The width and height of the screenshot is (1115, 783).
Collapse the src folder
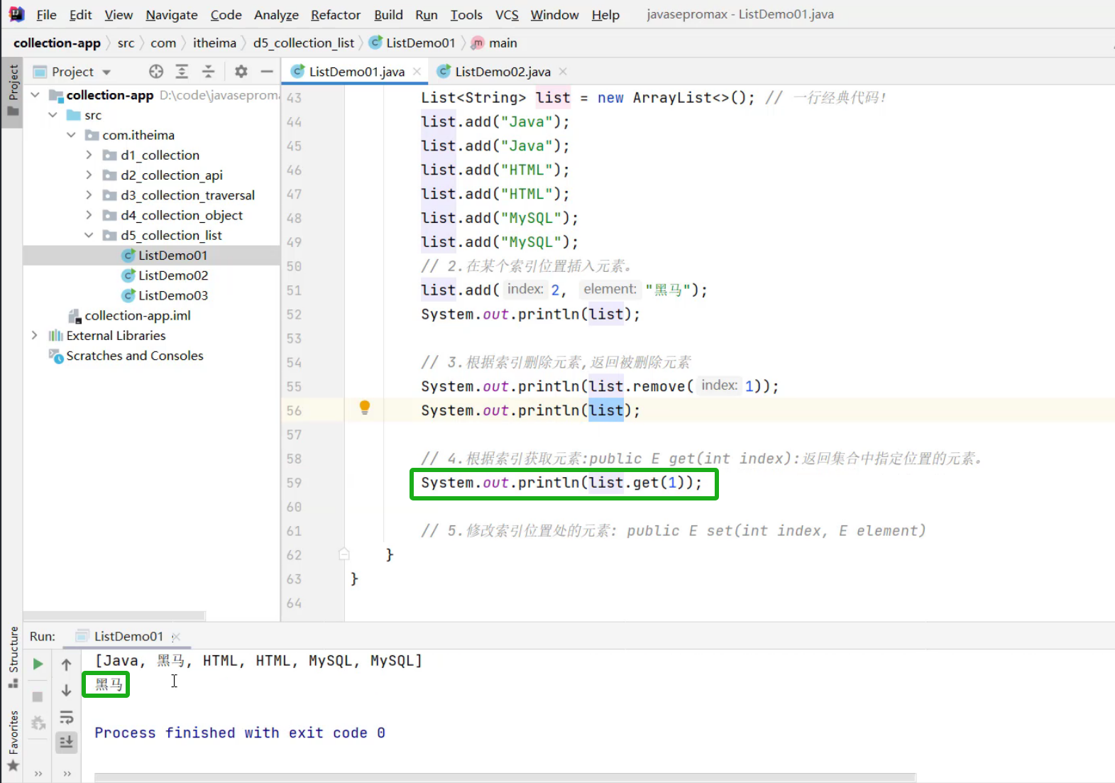tap(53, 114)
